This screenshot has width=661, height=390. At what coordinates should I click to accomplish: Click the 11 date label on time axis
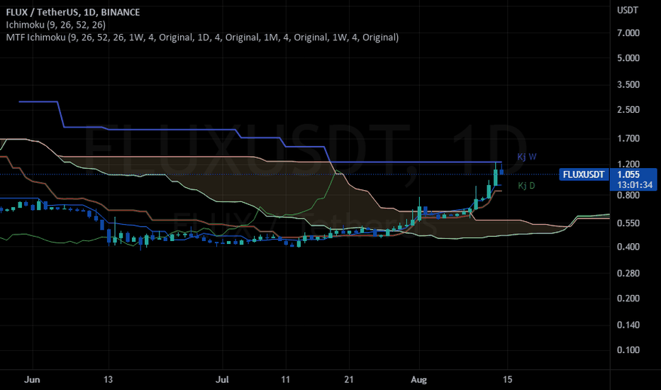(x=285, y=379)
